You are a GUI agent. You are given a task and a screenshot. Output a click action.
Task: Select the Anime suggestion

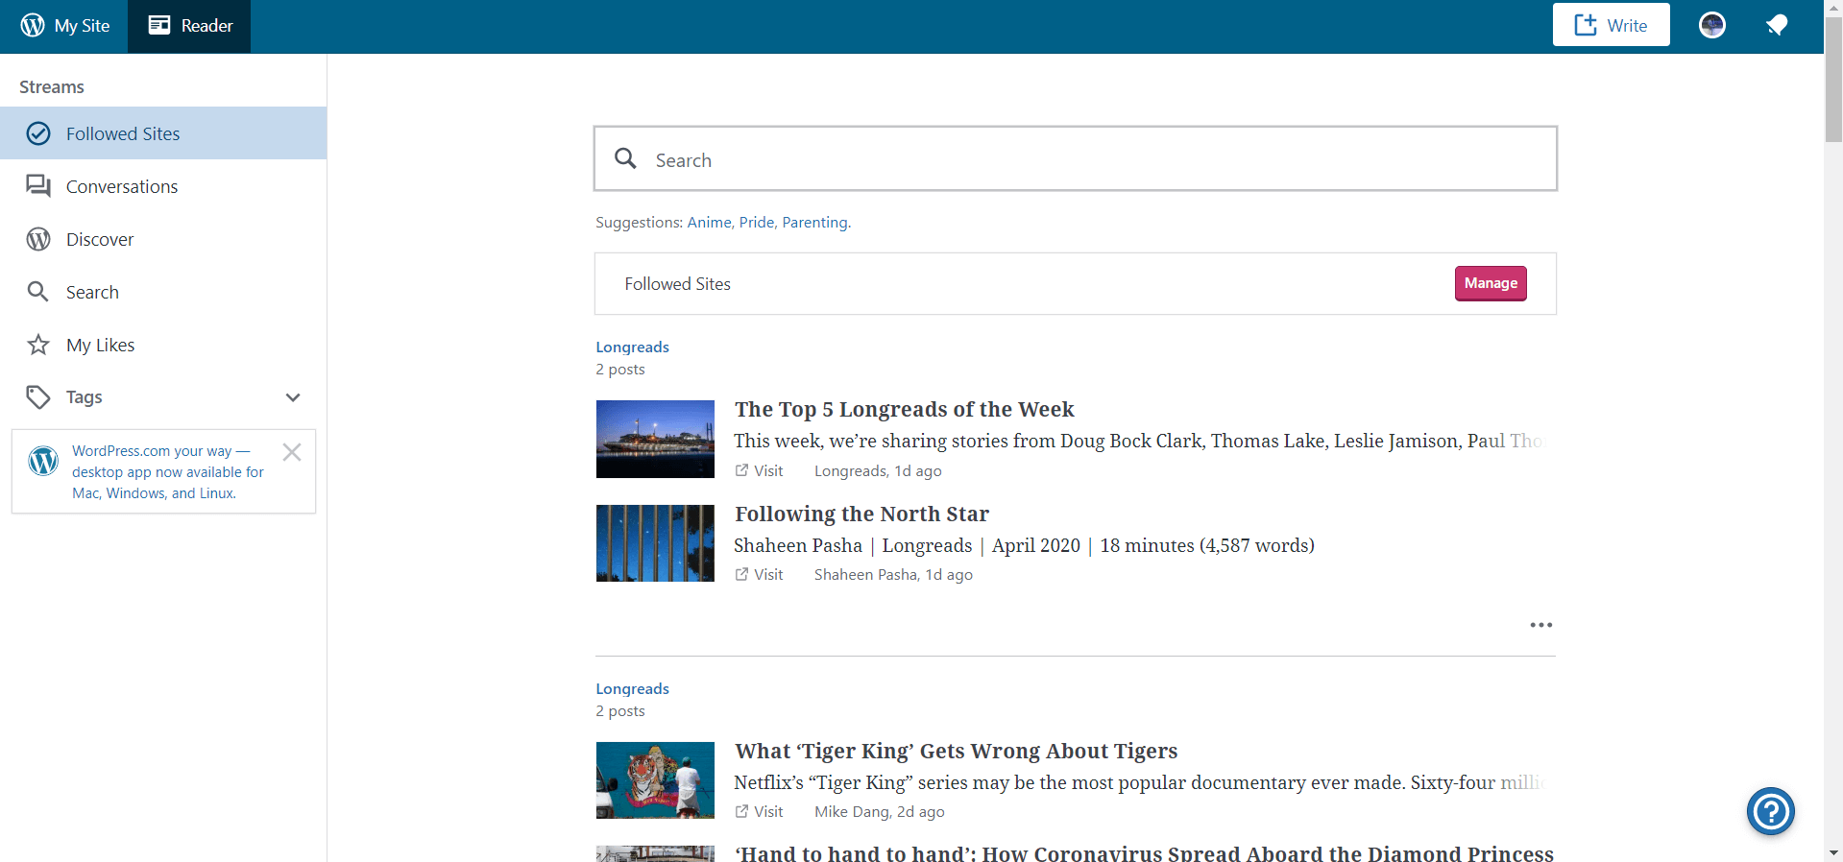(709, 223)
